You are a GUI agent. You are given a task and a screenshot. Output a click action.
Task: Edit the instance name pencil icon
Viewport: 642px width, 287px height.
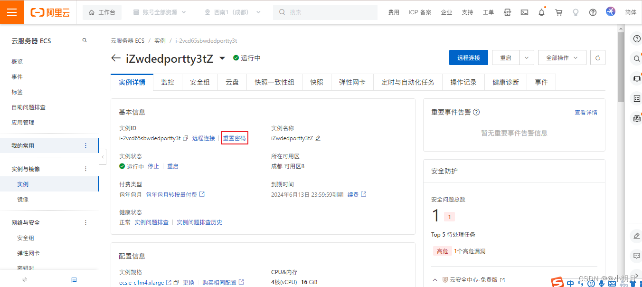click(x=318, y=138)
